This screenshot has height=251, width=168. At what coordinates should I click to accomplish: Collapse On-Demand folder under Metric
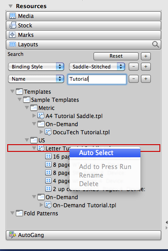[34, 124]
